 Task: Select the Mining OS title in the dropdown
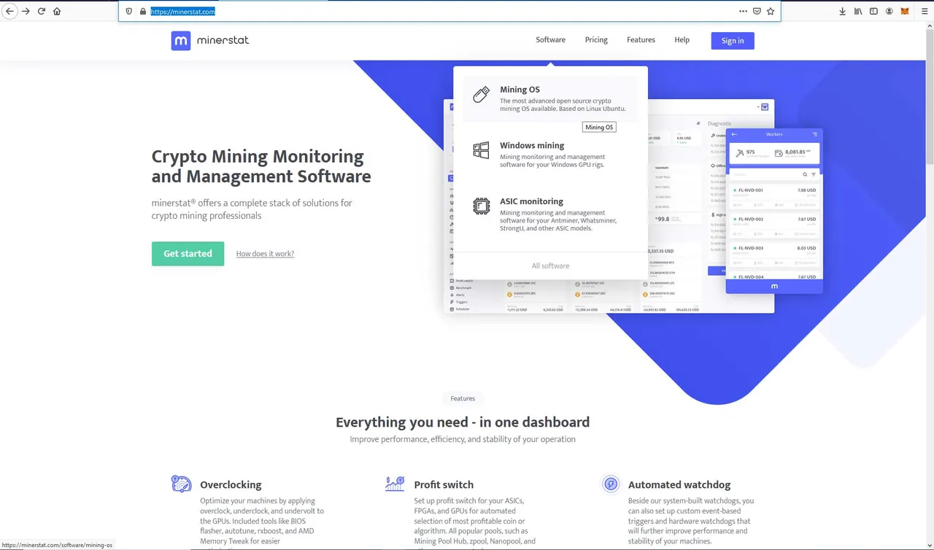click(520, 90)
